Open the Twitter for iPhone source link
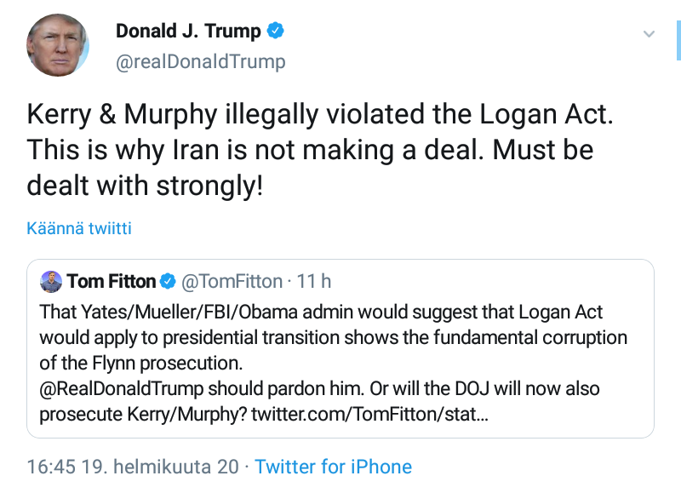Image resolution: width=681 pixels, height=493 pixels. coord(334,467)
